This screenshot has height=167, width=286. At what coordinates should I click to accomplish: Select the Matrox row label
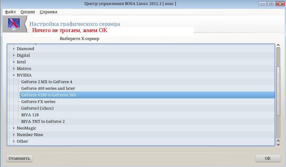pos(24,68)
